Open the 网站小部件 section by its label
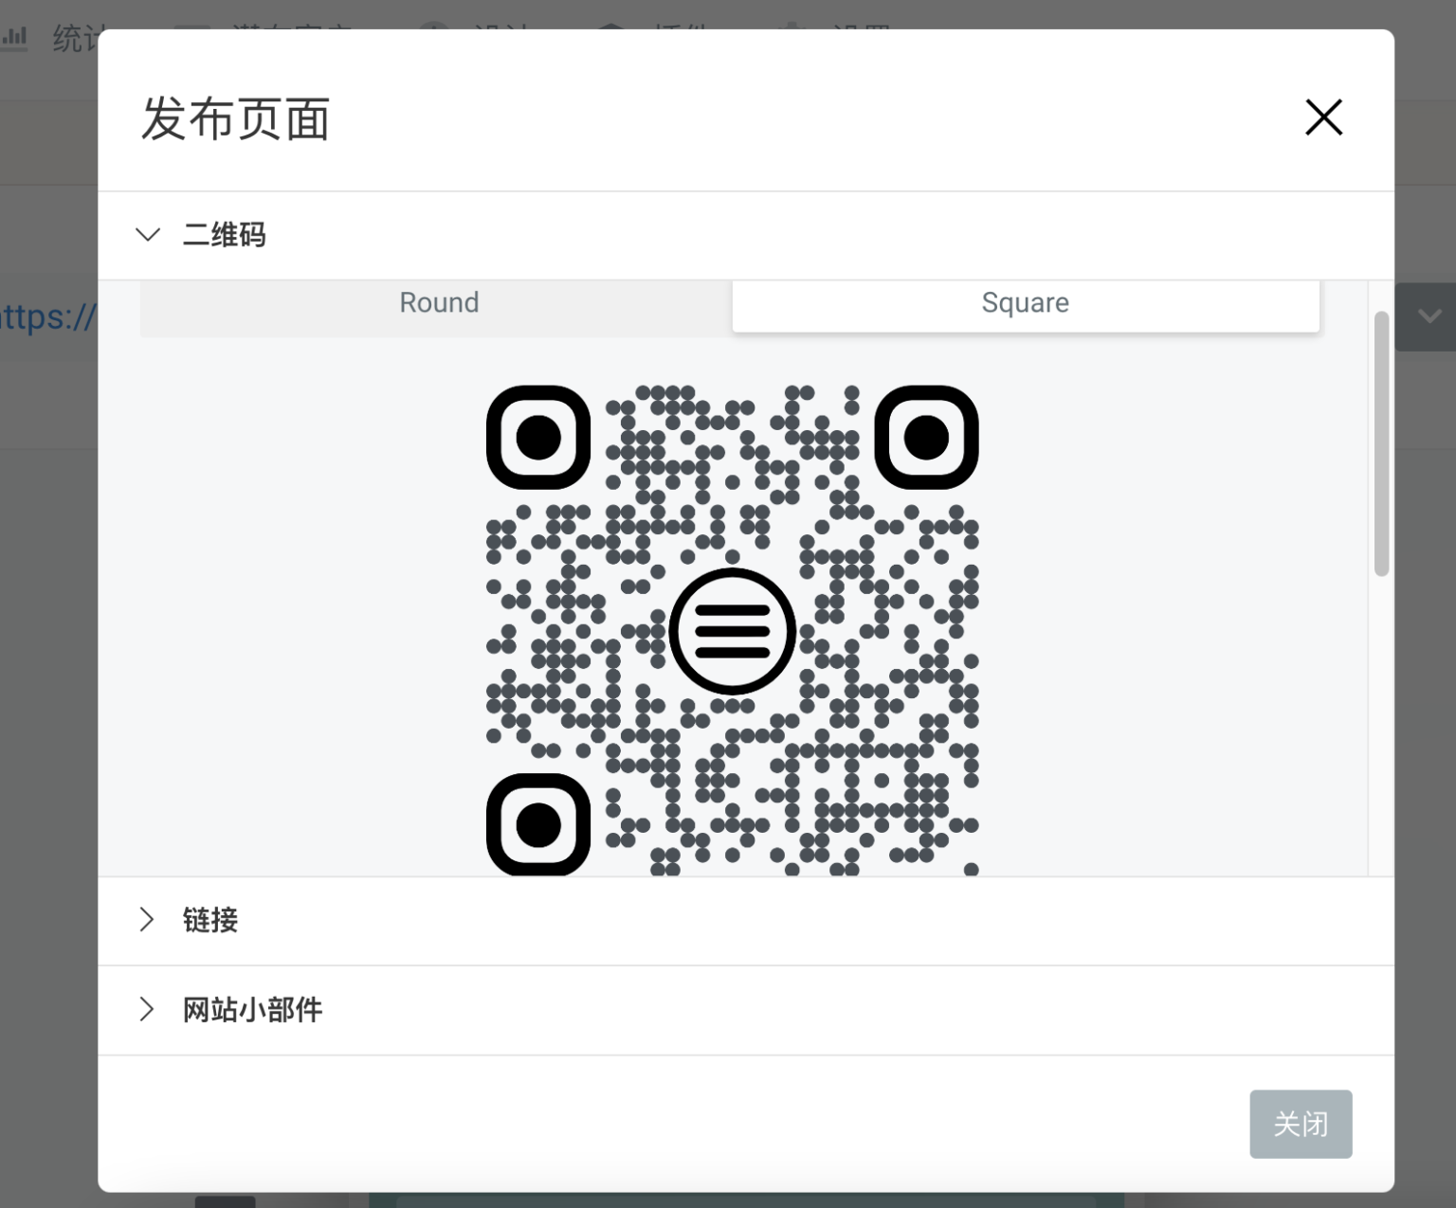Screen dimensions: 1456x1208 coord(252,1010)
